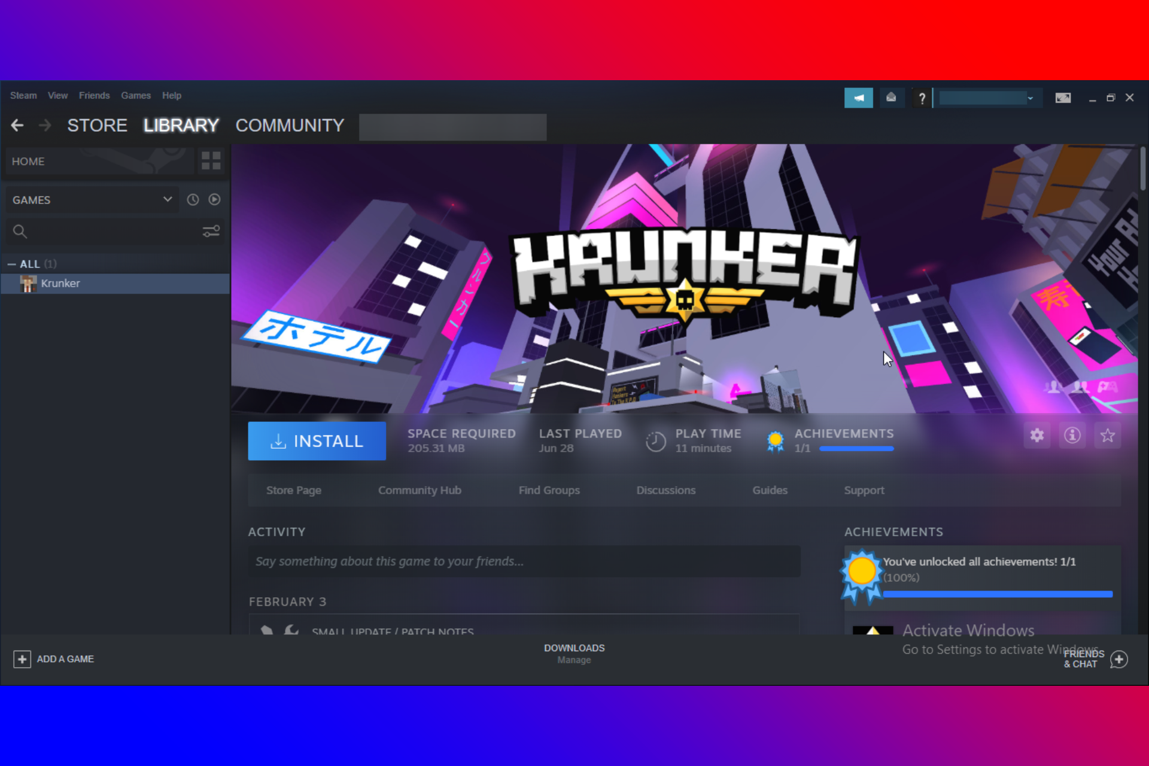Image resolution: width=1149 pixels, height=766 pixels.
Task: Toggle the favorite star icon for Krunker
Action: (1108, 436)
